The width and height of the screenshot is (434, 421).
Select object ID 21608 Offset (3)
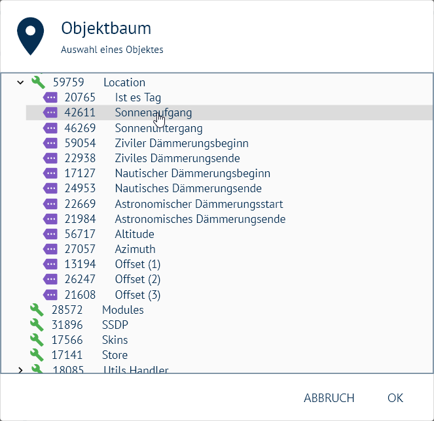pyautogui.click(x=137, y=295)
